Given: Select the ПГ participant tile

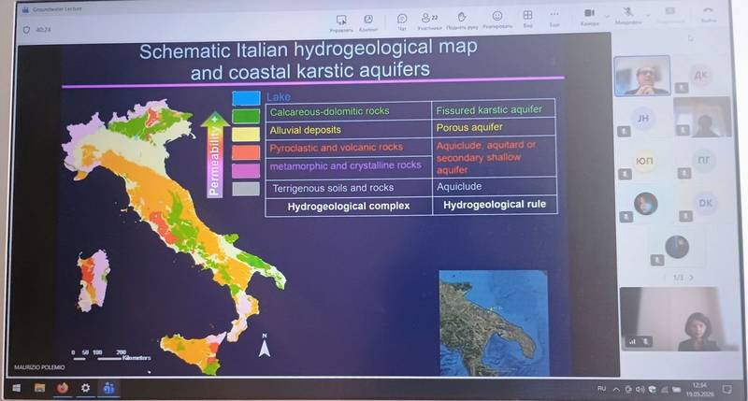Looking at the screenshot, I should (x=704, y=160).
